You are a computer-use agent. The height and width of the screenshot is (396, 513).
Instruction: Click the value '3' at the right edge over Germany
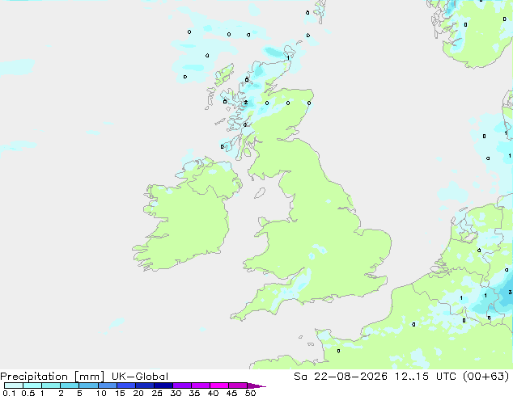510,292
